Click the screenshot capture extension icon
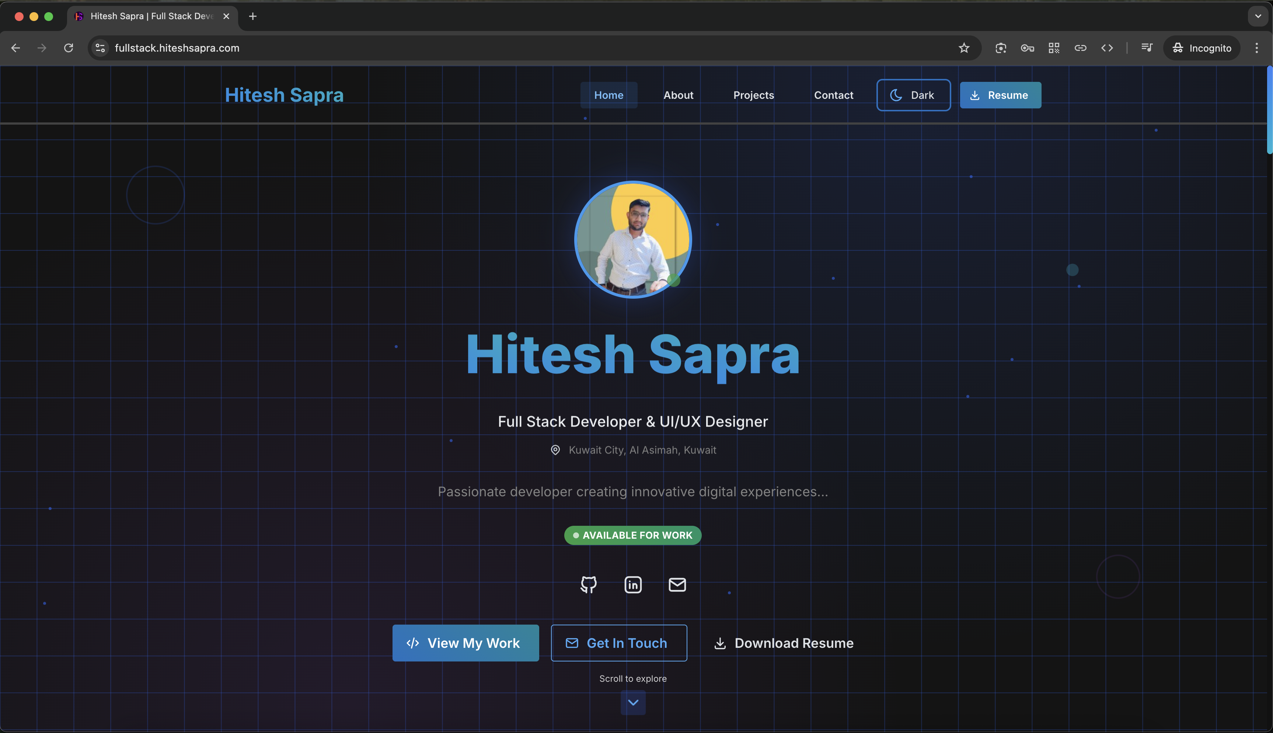Image resolution: width=1273 pixels, height=733 pixels. tap(1000, 48)
